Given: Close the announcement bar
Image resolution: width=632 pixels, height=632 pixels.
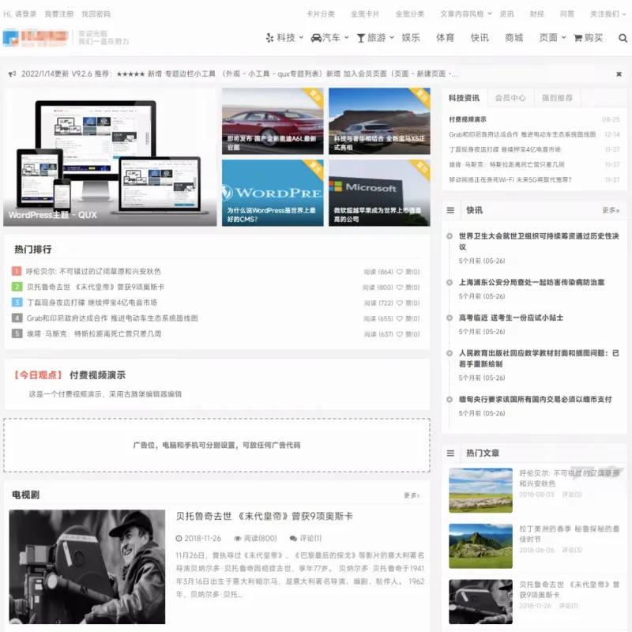Looking at the screenshot, I should pyautogui.click(x=619, y=73).
